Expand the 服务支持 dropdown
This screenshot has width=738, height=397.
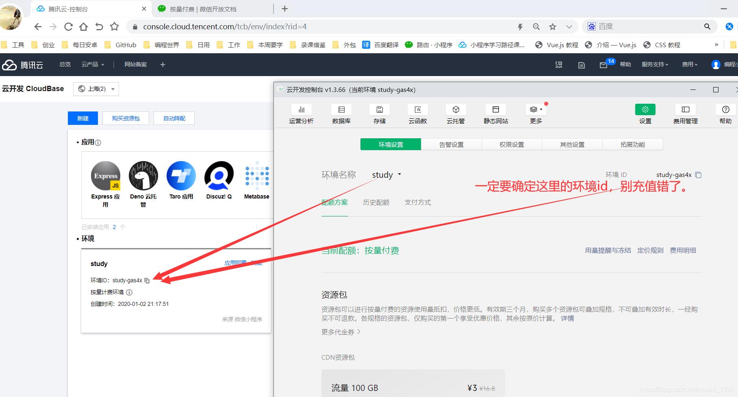[x=655, y=64]
